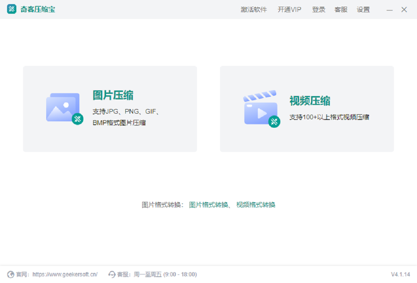This screenshot has height=283, width=417.
Task: Open 客服 from the top bar
Action: pos(341,10)
